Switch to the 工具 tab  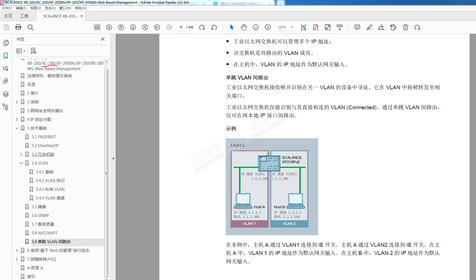[24, 16]
